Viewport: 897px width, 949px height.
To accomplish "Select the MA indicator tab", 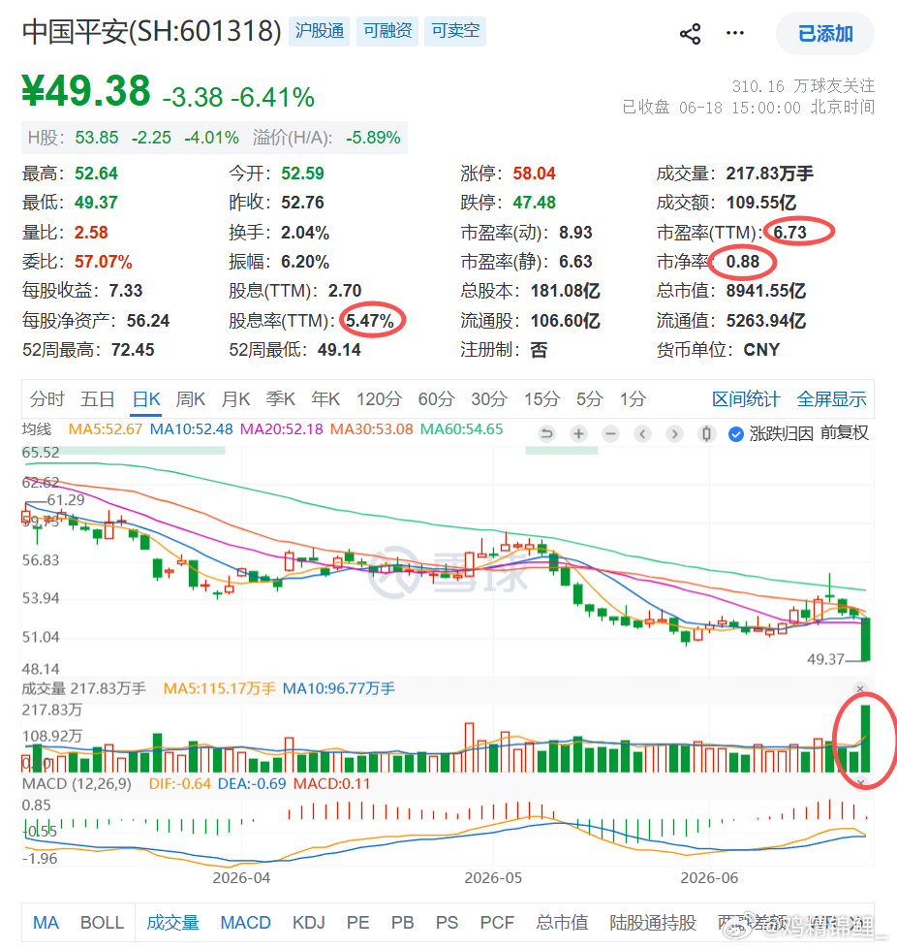I will pyautogui.click(x=46, y=923).
